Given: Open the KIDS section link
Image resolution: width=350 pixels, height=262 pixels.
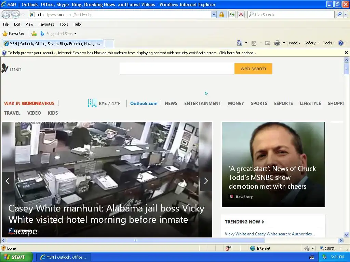Looking at the screenshot, I should click(x=53, y=113).
